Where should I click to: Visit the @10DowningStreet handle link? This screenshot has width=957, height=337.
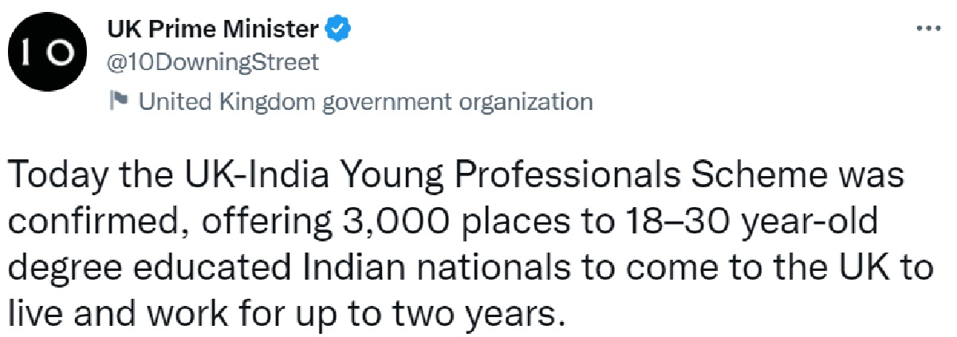(x=213, y=62)
